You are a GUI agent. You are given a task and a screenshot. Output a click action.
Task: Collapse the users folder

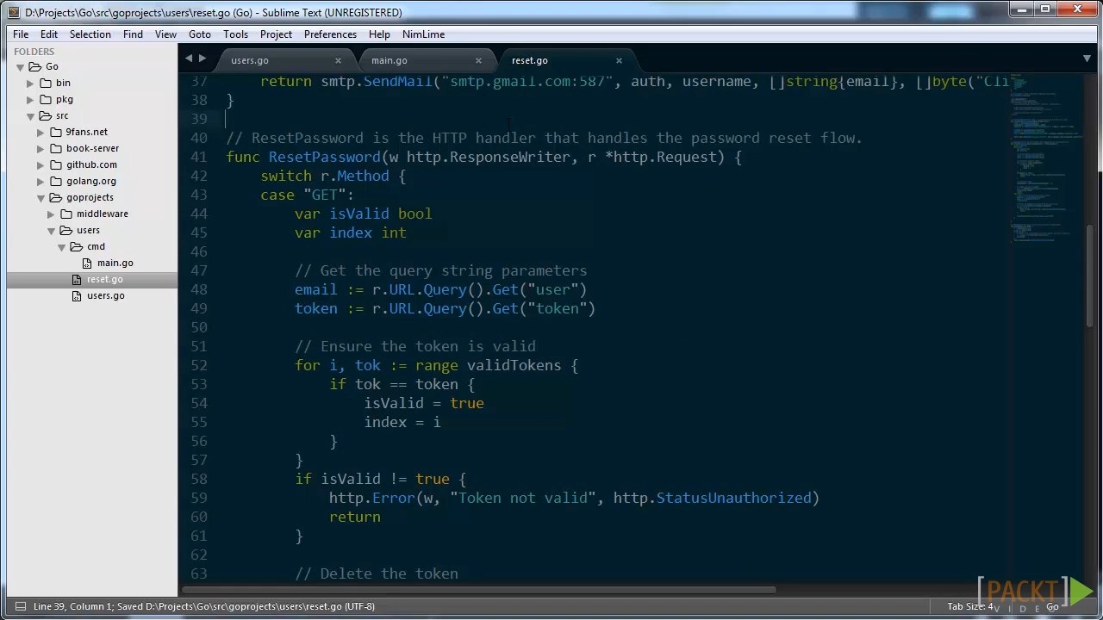[51, 231]
